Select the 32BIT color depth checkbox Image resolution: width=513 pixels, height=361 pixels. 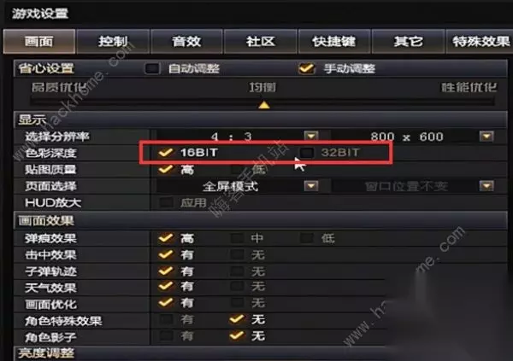click(307, 153)
